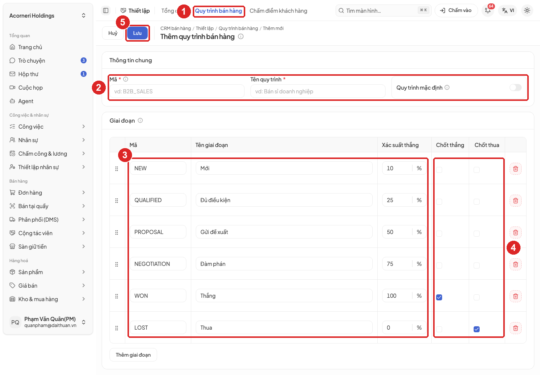This screenshot has width=540, height=375.
Task: Enable the Quy trình mặc định switch
Action: coord(516,87)
